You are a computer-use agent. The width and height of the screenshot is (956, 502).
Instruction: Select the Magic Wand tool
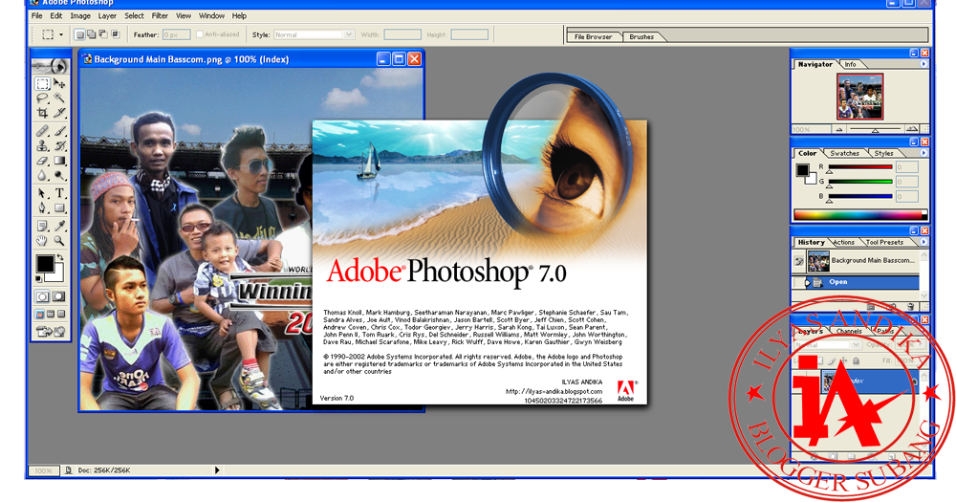[x=59, y=98]
